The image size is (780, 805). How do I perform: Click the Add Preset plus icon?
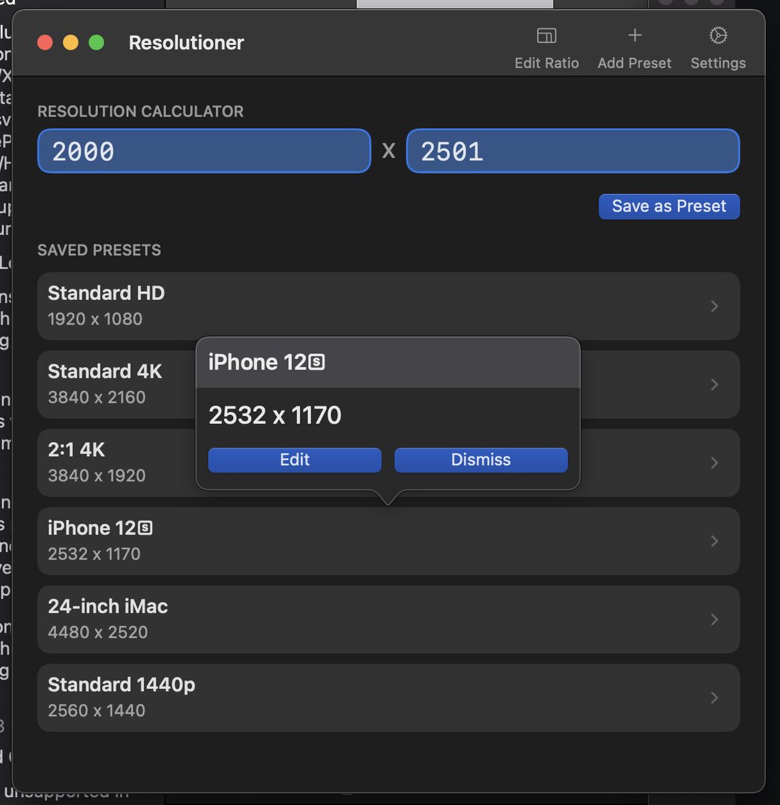pos(634,35)
